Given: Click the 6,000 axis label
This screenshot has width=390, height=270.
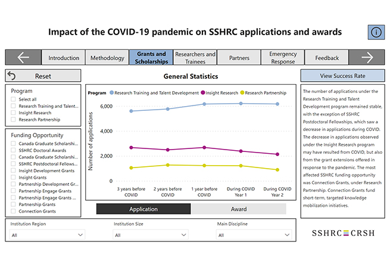Looking at the screenshot, I should pos(106,106).
